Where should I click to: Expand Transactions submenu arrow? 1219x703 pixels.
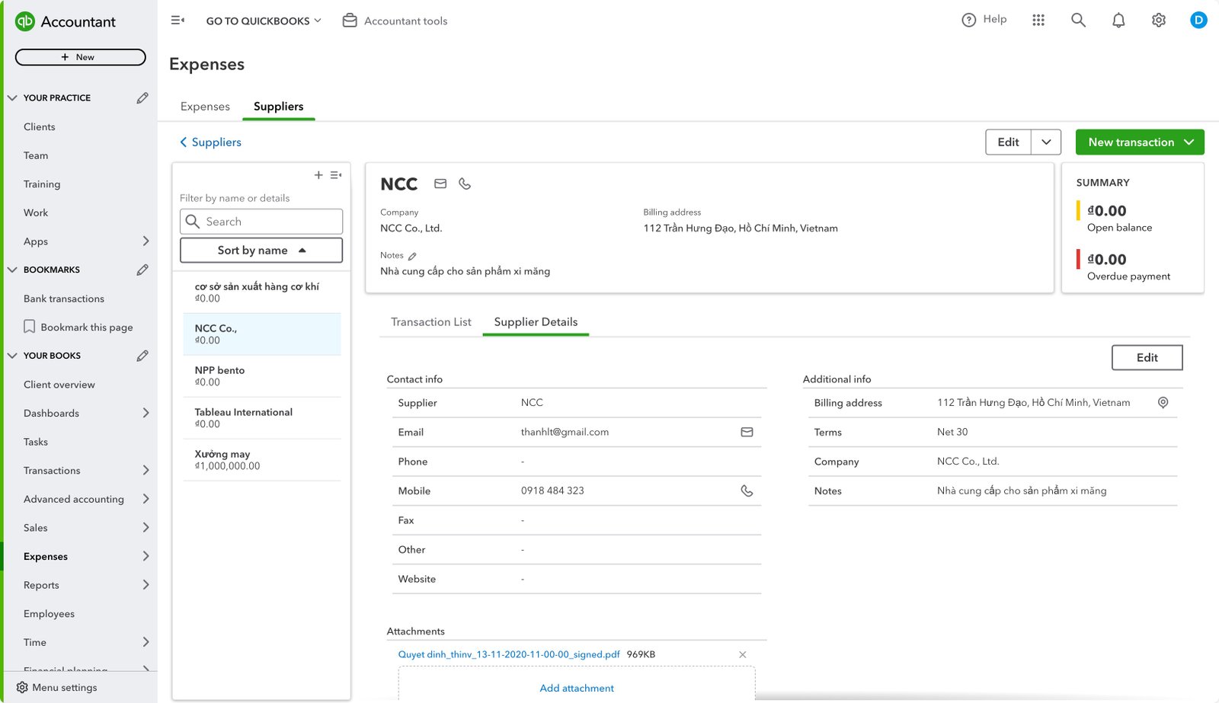pos(146,471)
